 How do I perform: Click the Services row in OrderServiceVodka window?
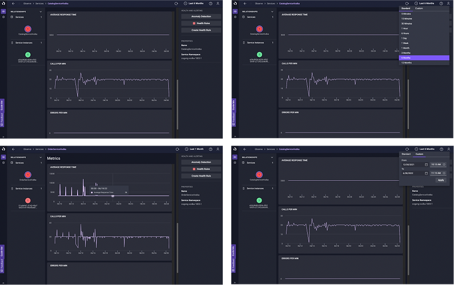[x=26, y=163]
